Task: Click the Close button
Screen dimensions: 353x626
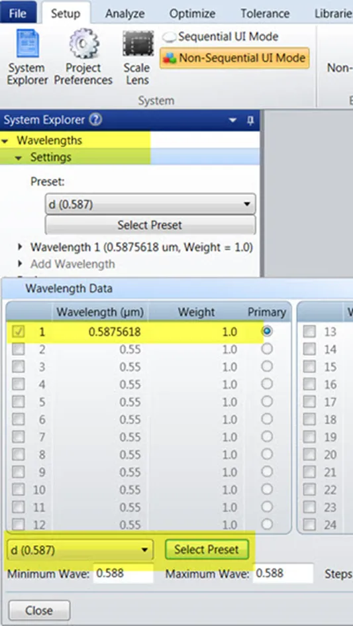Action: tap(39, 611)
